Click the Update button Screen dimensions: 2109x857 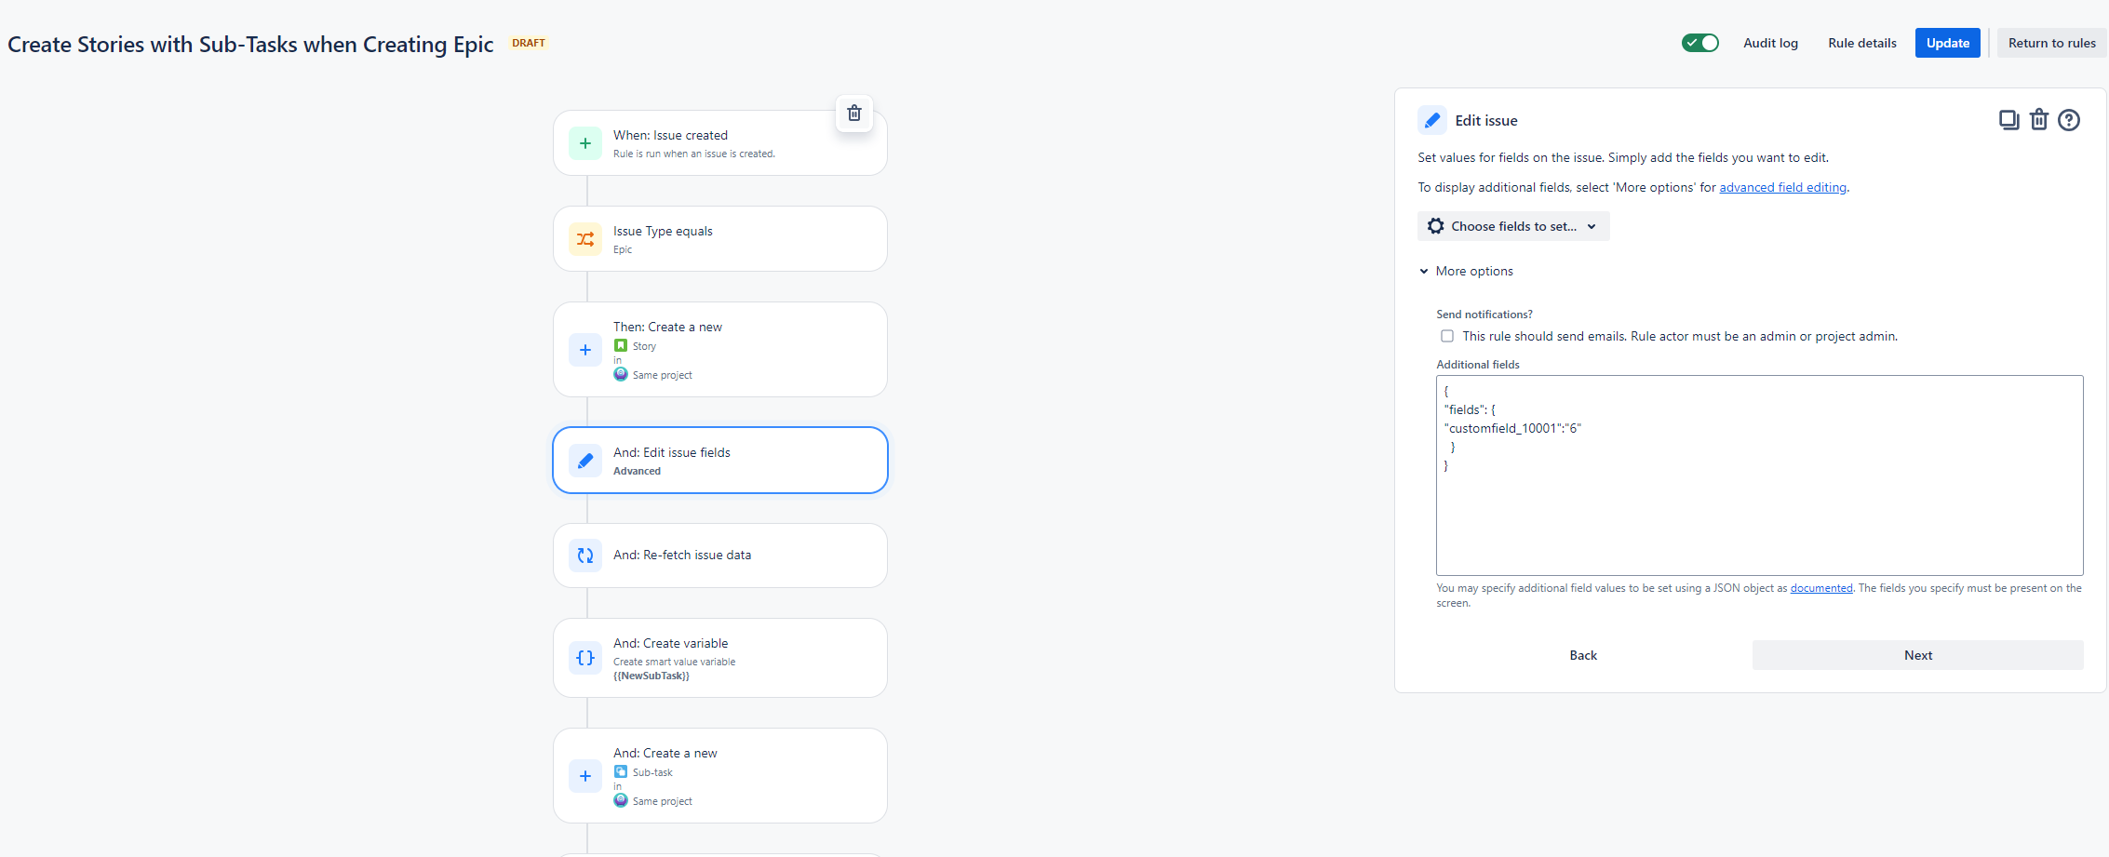[1947, 43]
